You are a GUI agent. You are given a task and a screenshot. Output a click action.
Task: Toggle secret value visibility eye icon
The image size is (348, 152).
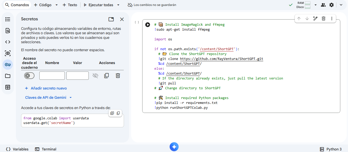click(95, 76)
